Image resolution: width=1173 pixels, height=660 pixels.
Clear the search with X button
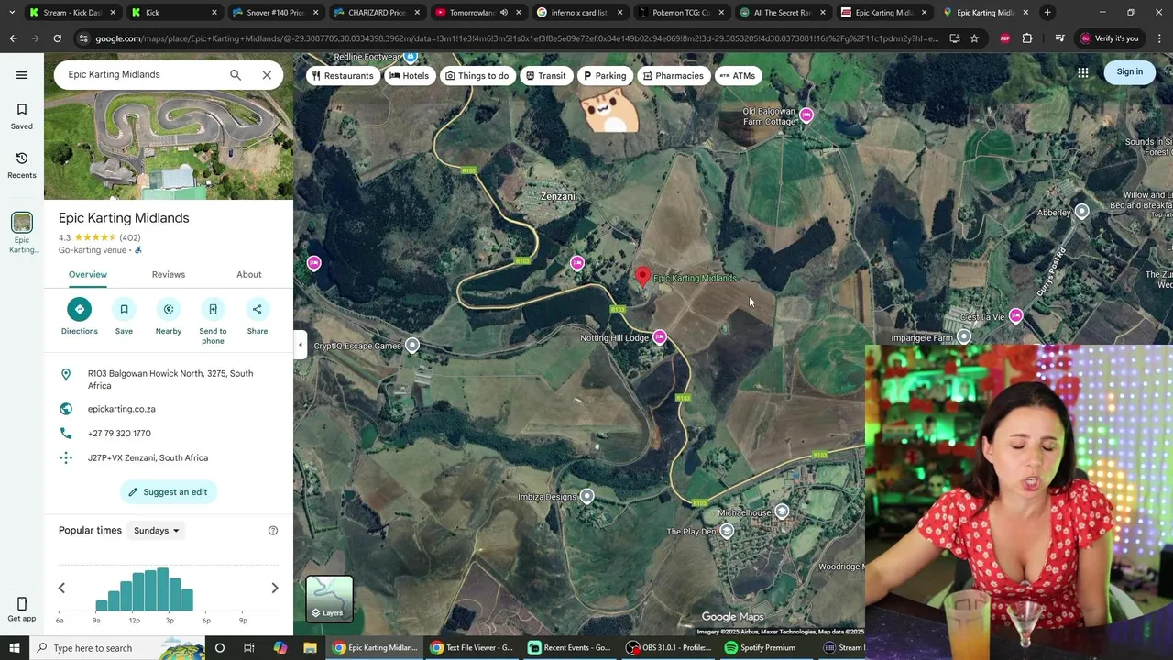click(x=267, y=75)
